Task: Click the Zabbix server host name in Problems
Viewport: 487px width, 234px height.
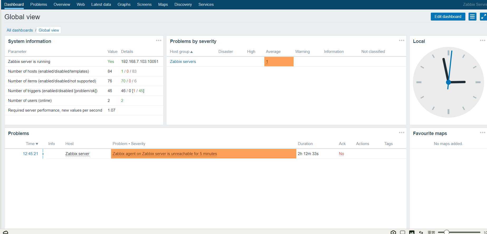Action: tap(77, 154)
